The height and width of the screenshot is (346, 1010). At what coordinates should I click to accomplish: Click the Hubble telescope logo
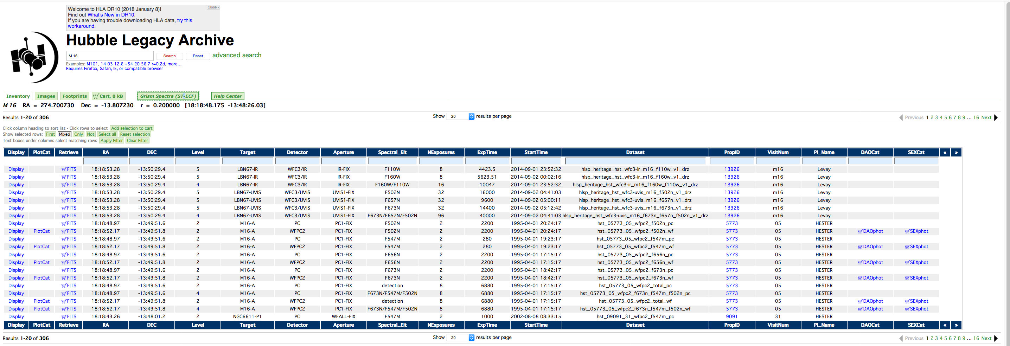click(34, 57)
